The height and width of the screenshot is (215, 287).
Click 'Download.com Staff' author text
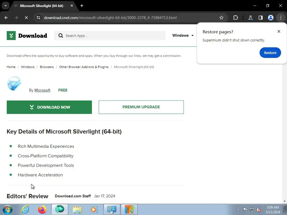tap(73, 196)
